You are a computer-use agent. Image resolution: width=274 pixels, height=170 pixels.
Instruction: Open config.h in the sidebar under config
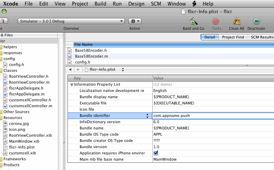point(16,65)
